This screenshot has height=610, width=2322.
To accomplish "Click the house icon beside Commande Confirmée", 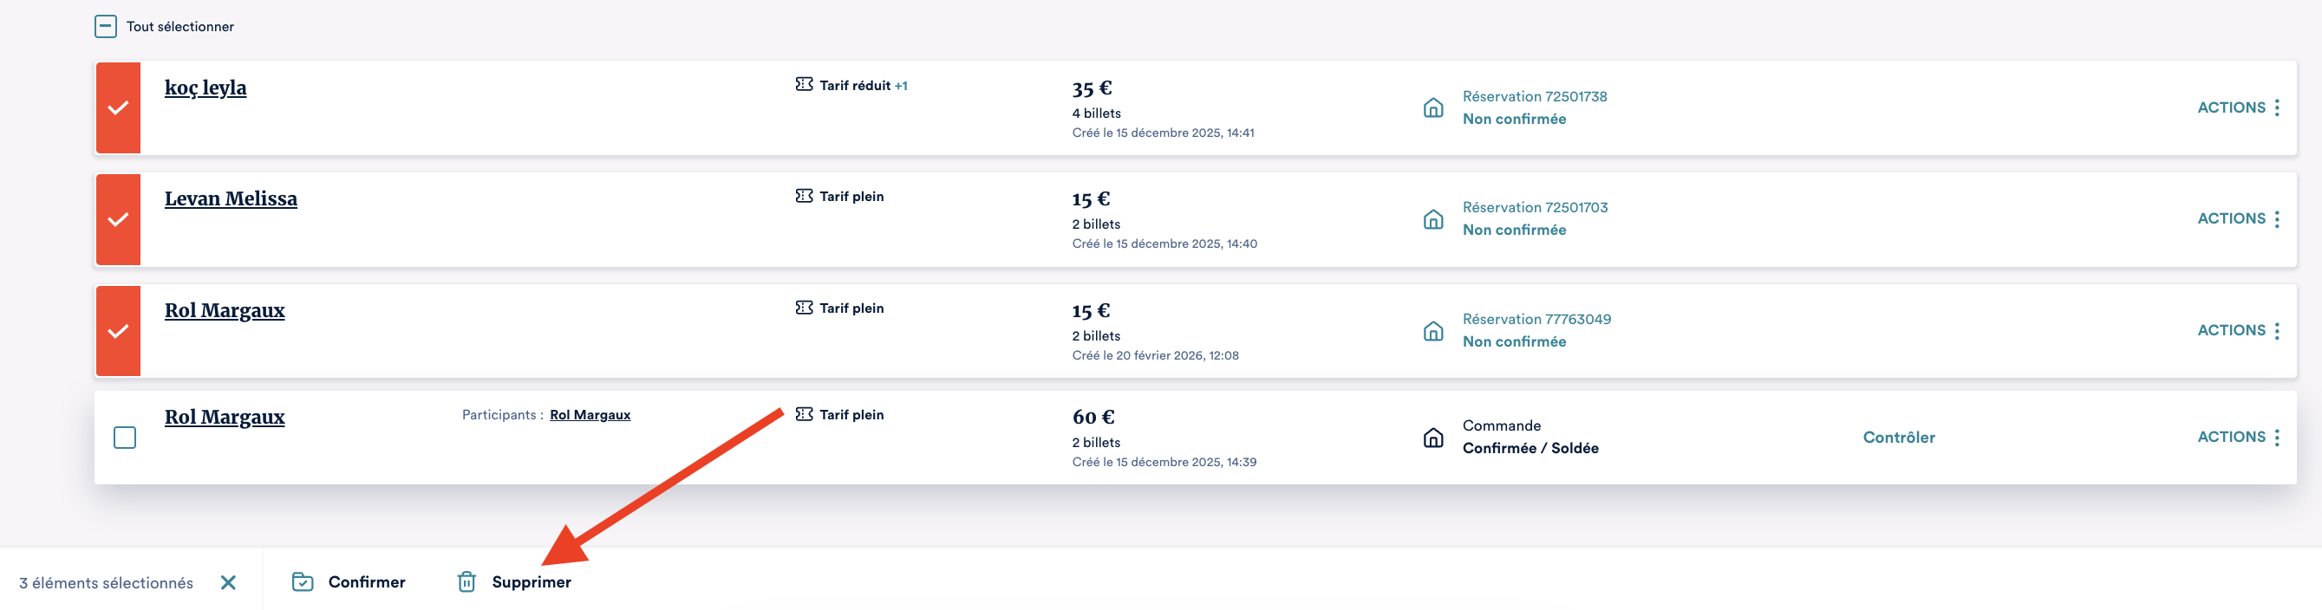I will tap(1432, 437).
